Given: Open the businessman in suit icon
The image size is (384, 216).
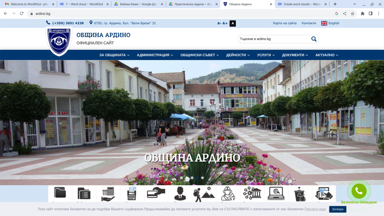Looking at the screenshot, I should 180,194.
